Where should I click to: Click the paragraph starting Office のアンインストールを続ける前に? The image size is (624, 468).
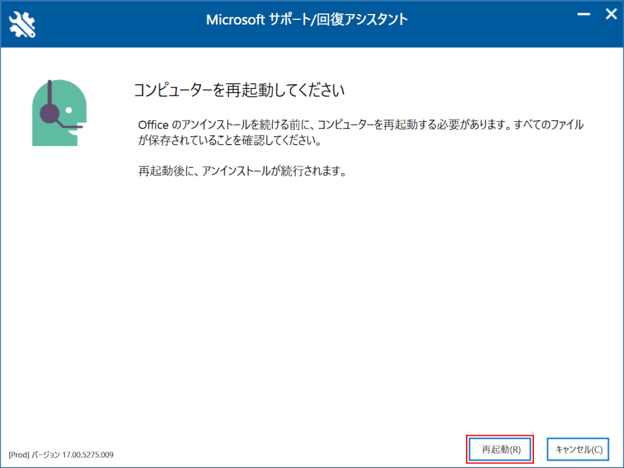(361, 133)
